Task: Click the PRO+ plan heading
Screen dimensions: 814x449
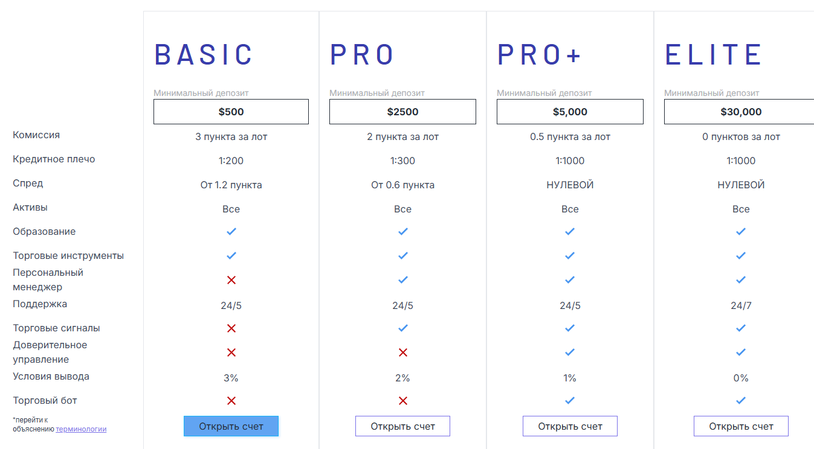Action: 539,55
